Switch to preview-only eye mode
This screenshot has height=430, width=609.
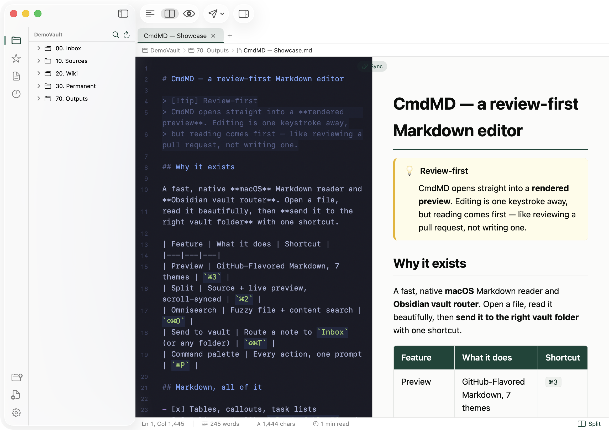189,14
